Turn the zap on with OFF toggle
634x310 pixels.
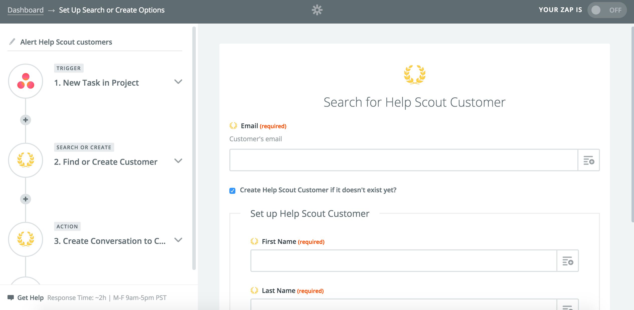tap(607, 10)
